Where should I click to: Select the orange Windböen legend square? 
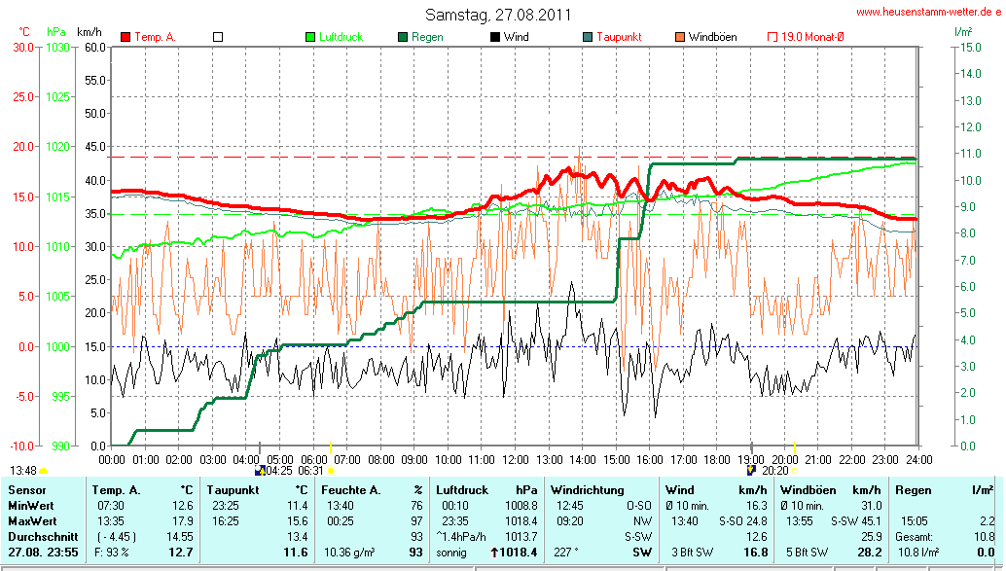tap(679, 37)
